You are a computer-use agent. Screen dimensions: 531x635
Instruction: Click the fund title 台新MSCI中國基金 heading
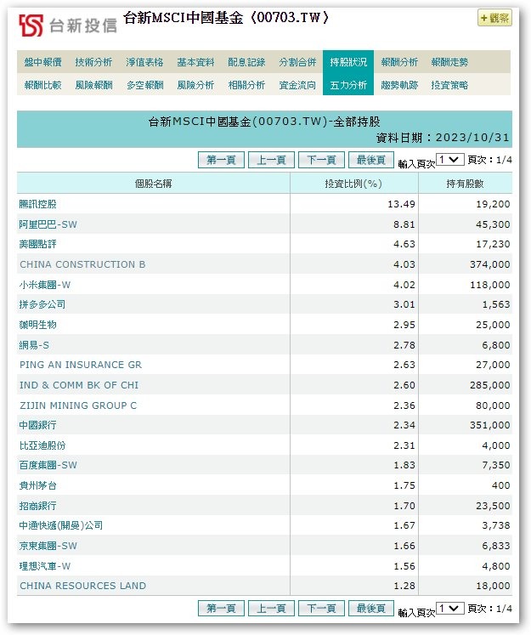point(226,18)
